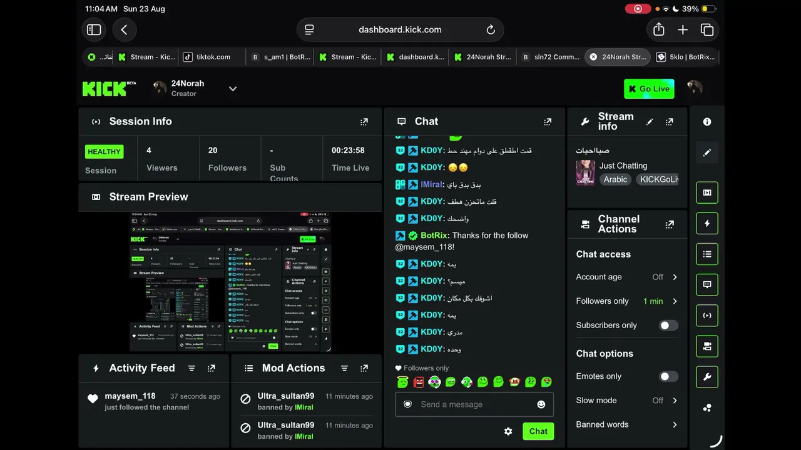The image size is (801, 450).
Task: Switch to the s_am1 | BotRix tab
Action: (280, 57)
